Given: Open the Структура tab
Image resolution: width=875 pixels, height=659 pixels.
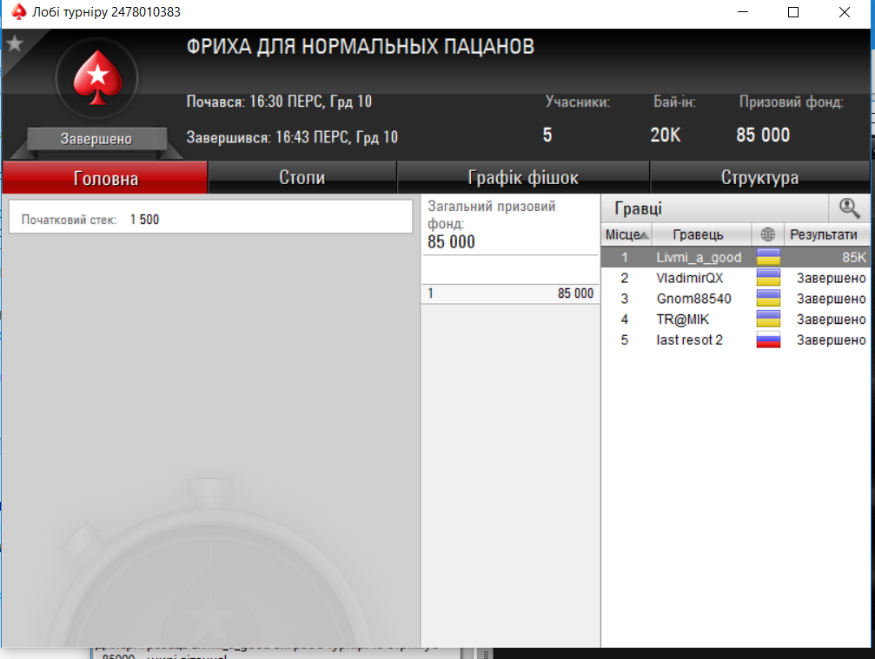Looking at the screenshot, I should 759,178.
